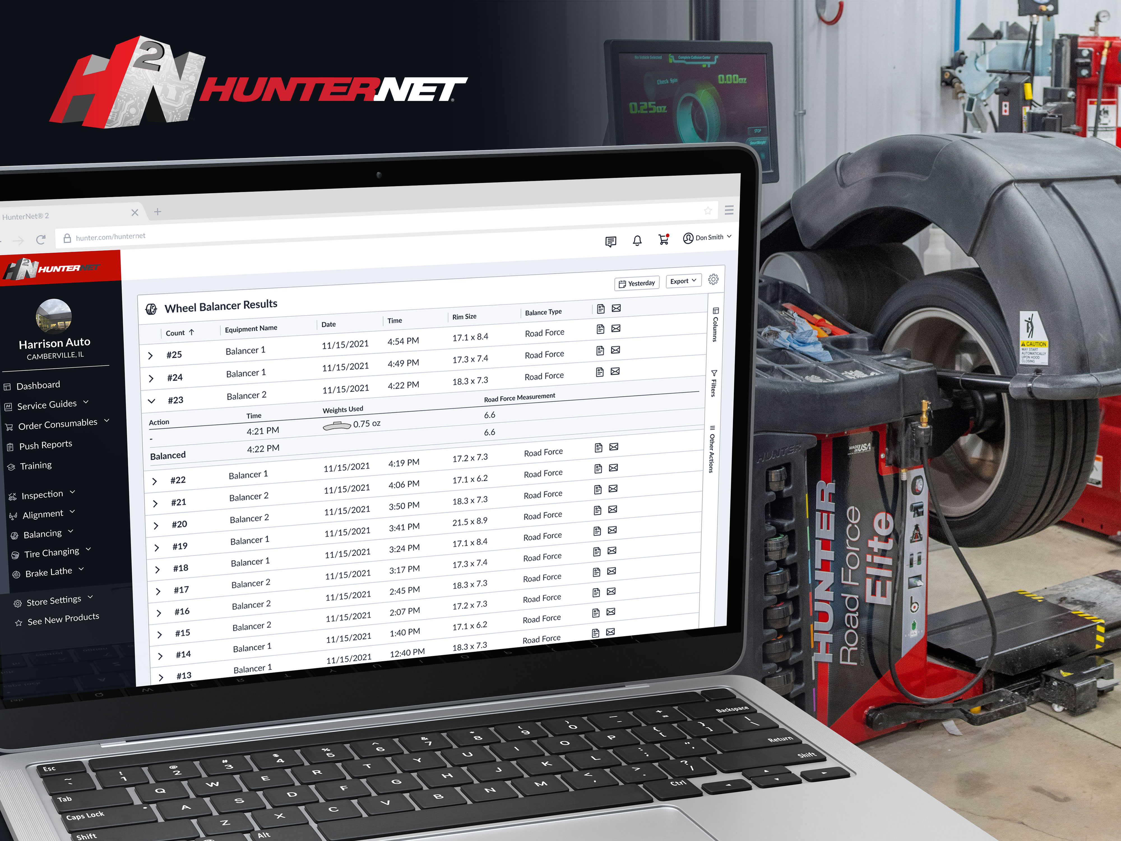Click the Harrison Auto store photo
The image size is (1121, 841).
pos(54,316)
